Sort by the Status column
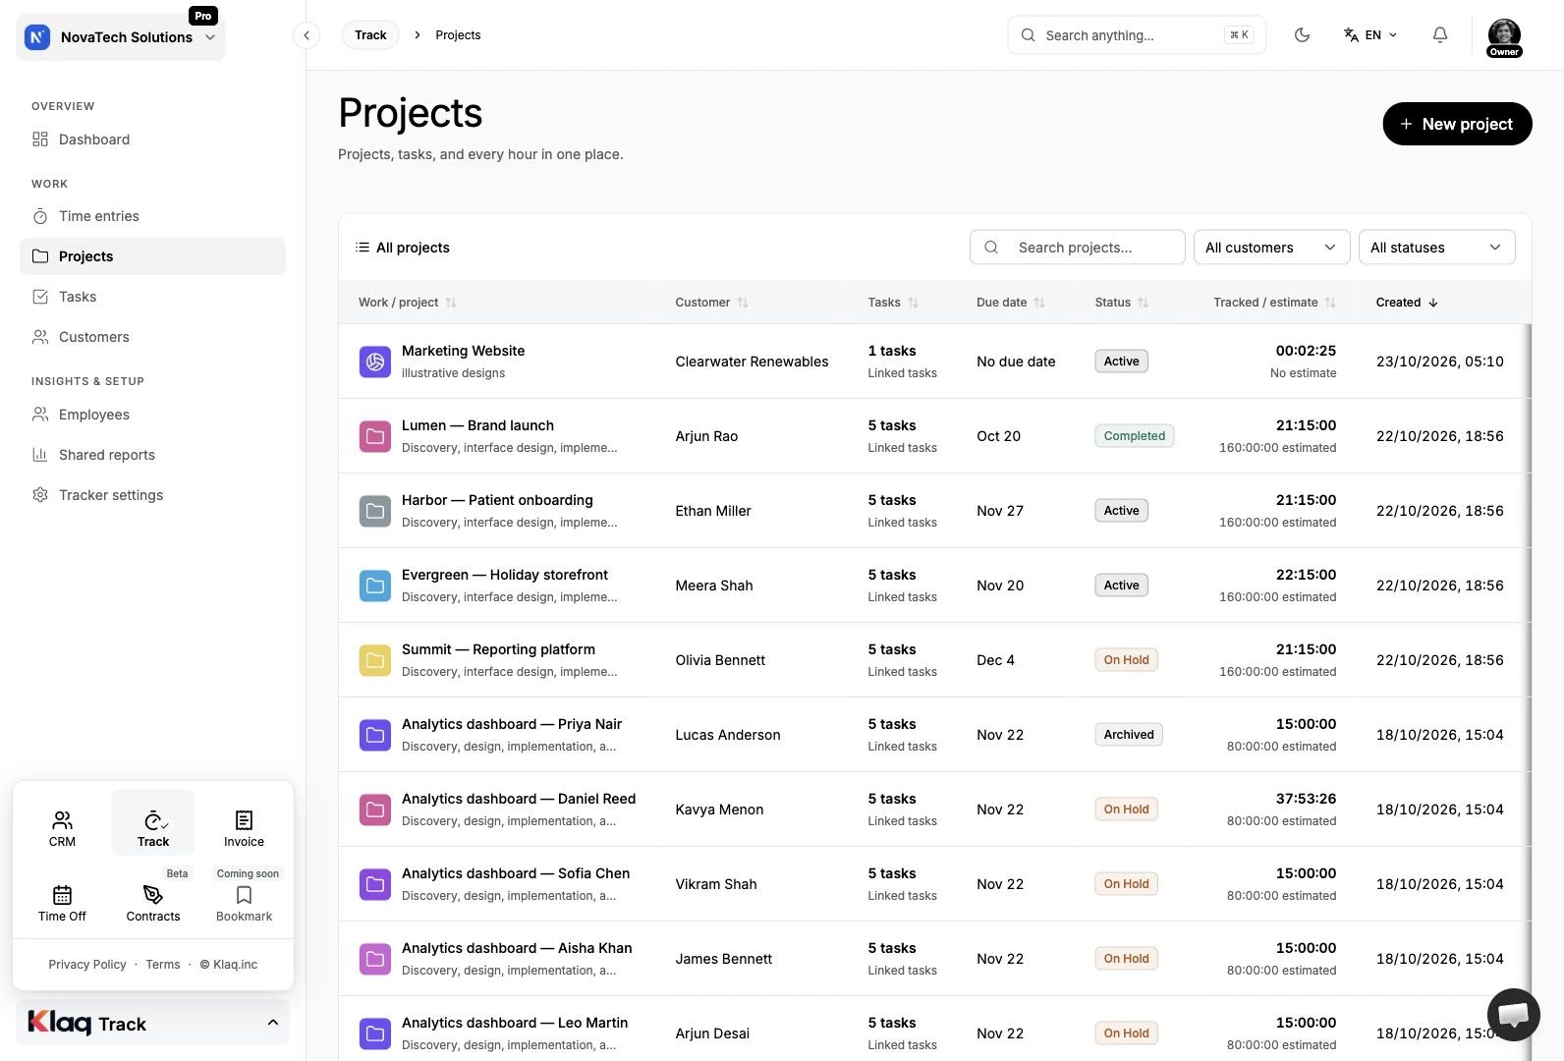 1122,303
